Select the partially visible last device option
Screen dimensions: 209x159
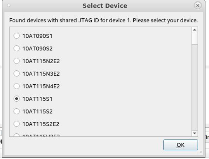point(16,135)
